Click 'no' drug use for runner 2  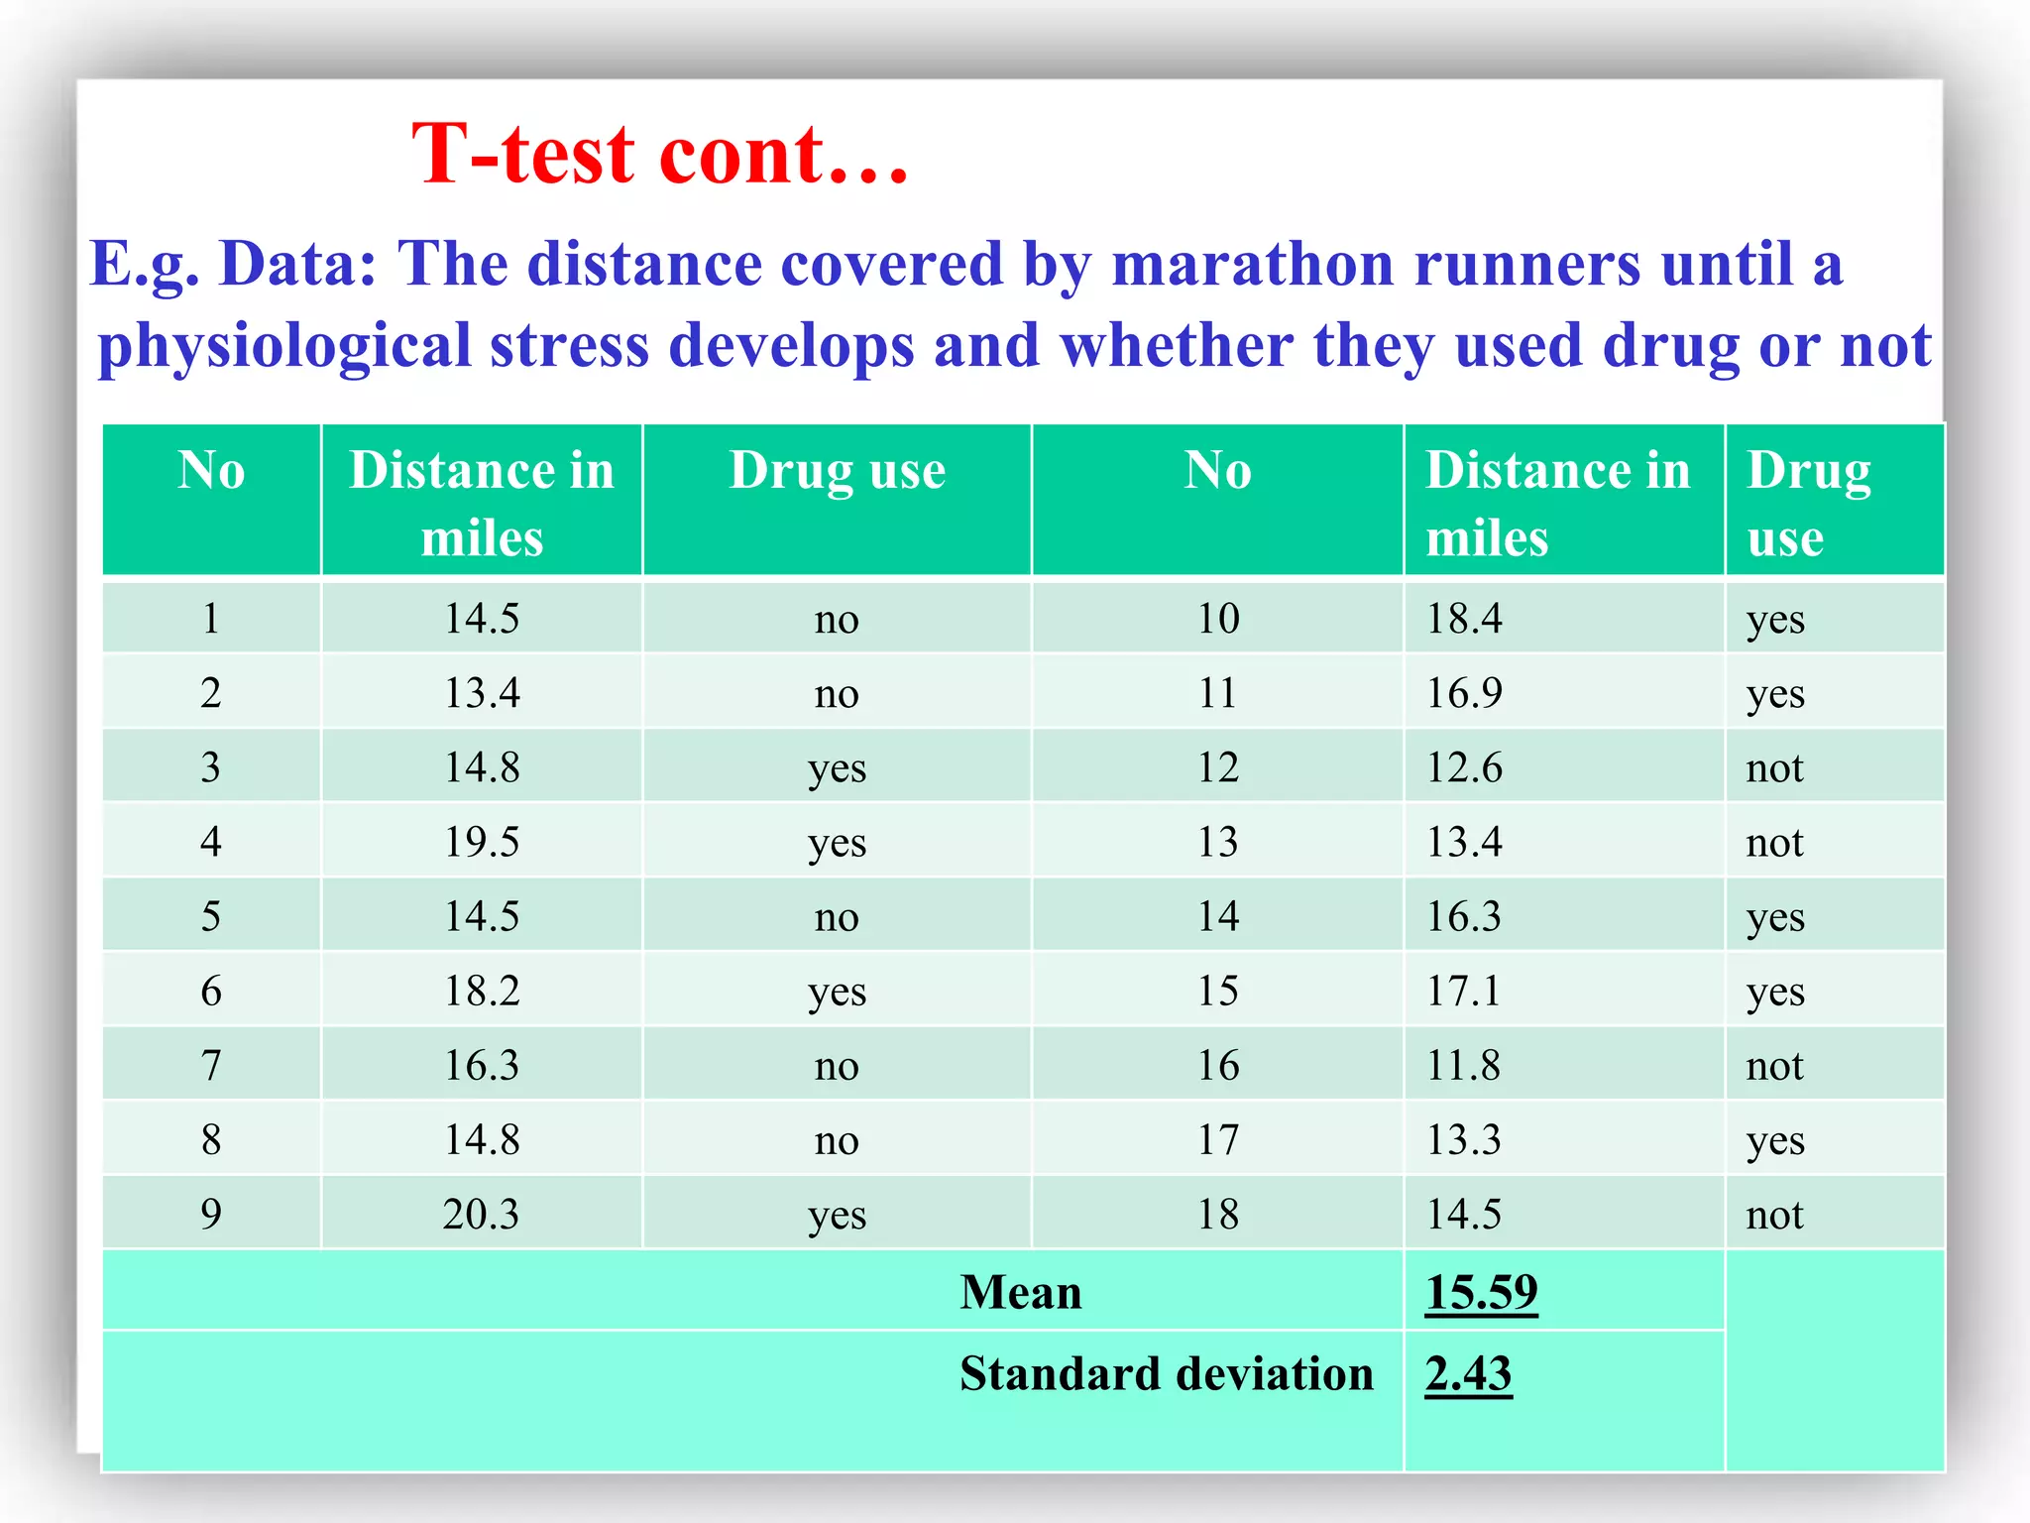point(837,695)
